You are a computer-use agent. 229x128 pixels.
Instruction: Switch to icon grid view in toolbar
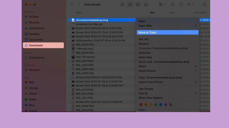(123, 5)
